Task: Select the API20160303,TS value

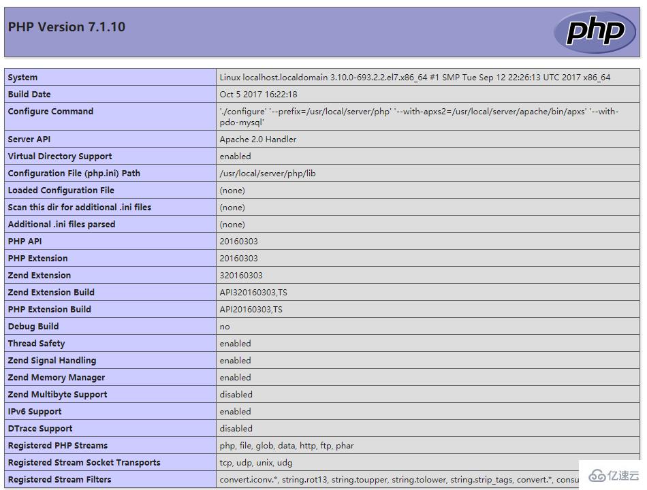Action: pos(251,309)
